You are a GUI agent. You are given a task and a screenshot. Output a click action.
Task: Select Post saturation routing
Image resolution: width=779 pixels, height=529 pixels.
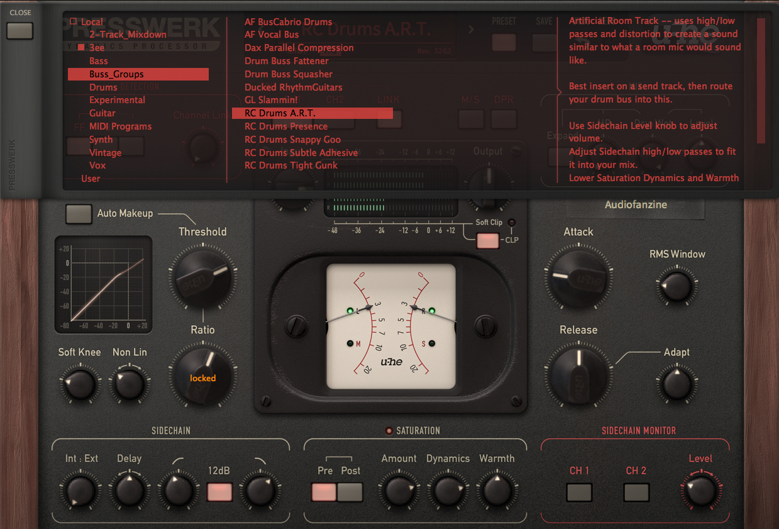click(350, 491)
